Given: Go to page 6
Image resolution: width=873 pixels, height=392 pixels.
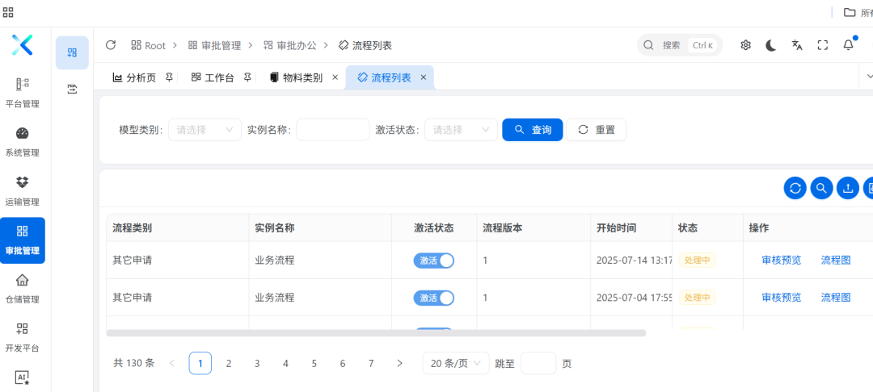Looking at the screenshot, I should coord(343,364).
